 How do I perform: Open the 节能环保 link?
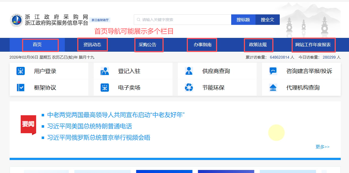pos(214,88)
